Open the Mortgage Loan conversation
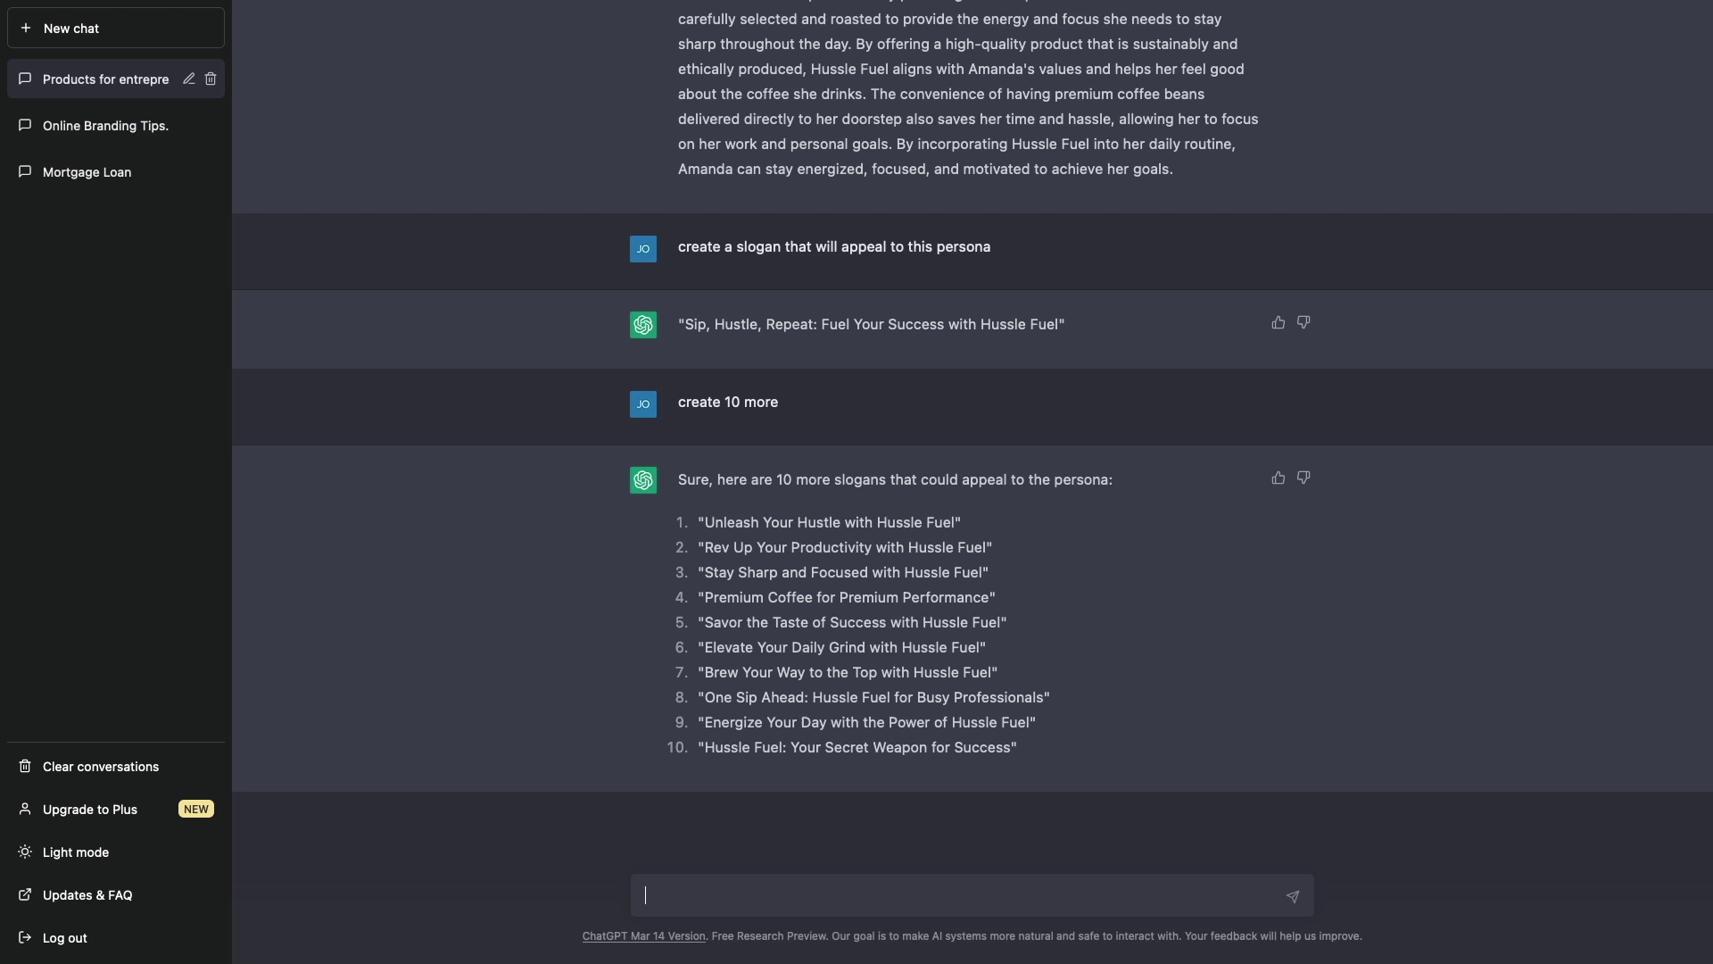 pyautogui.click(x=87, y=171)
